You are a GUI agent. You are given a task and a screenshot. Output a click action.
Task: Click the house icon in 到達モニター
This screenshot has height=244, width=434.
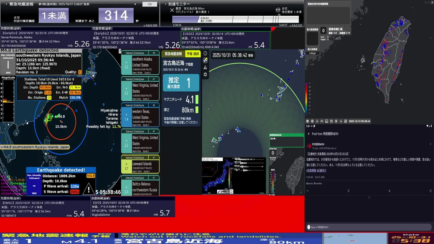pos(278,10)
